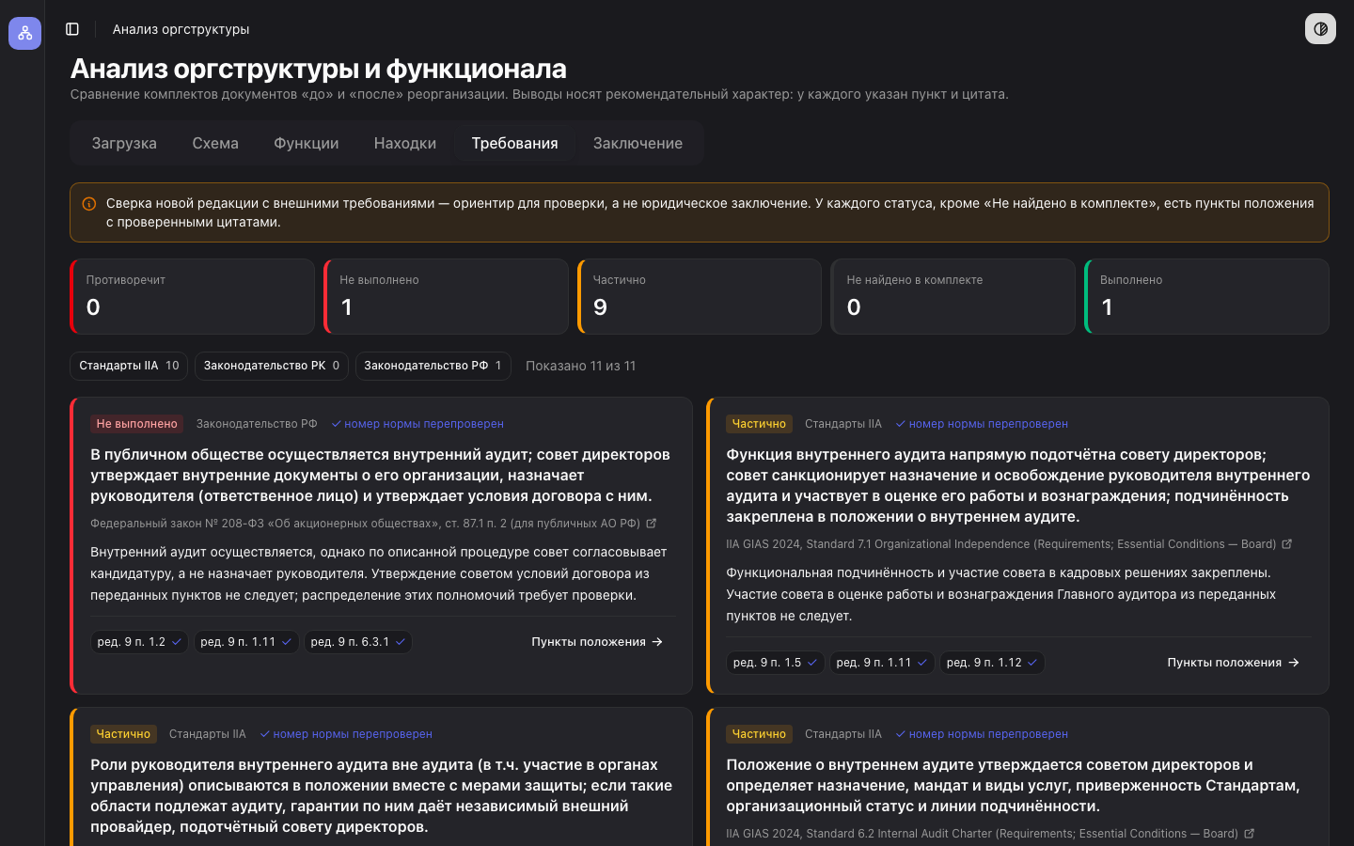Select the Требования tab

[x=514, y=143]
